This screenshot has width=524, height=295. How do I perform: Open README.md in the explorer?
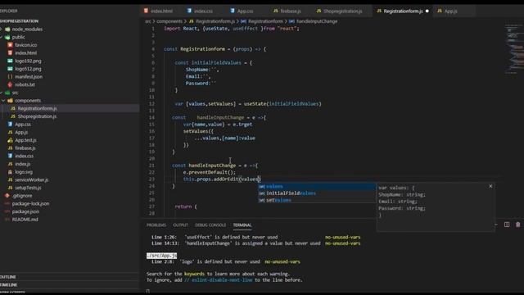25,220
